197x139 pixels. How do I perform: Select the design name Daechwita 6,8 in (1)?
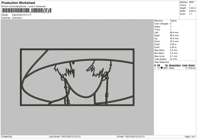pyautogui.click(x=22, y=15)
